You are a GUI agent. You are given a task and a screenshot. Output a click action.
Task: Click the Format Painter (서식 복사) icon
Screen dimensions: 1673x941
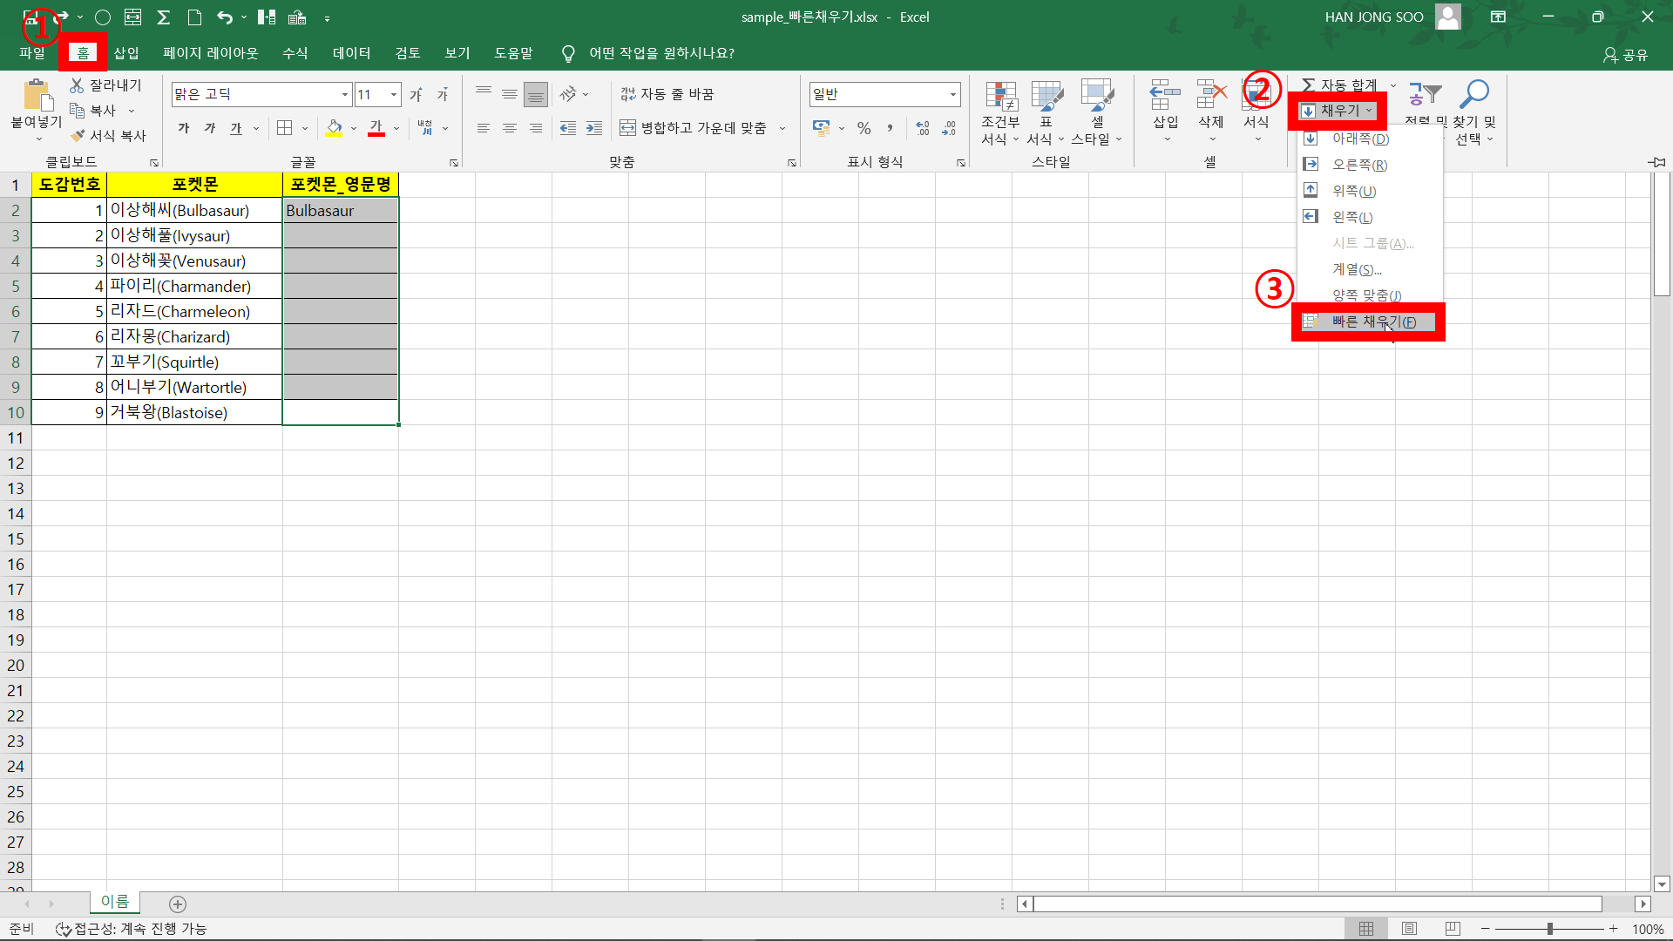[x=78, y=136]
